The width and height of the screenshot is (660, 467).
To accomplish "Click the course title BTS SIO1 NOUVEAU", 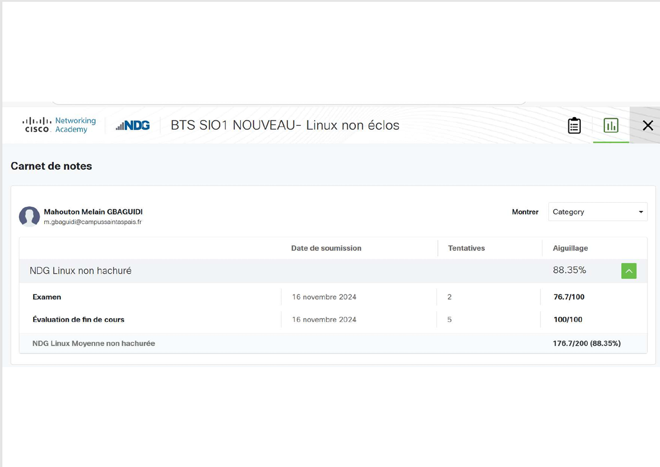I will pos(284,125).
